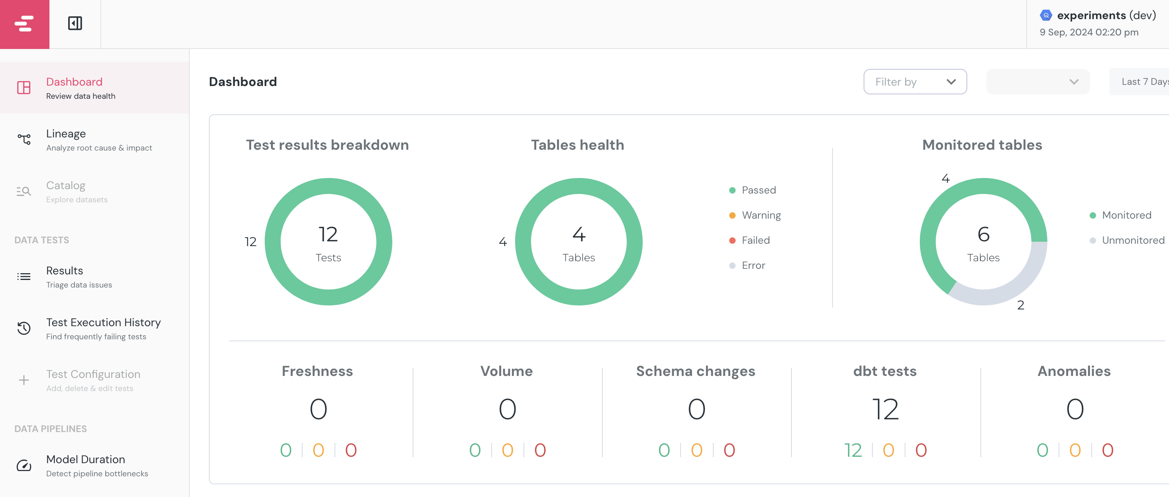Click the Dashboard grid icon
The width and height of the screenshot is (1169, 497).
pos(24,88)
